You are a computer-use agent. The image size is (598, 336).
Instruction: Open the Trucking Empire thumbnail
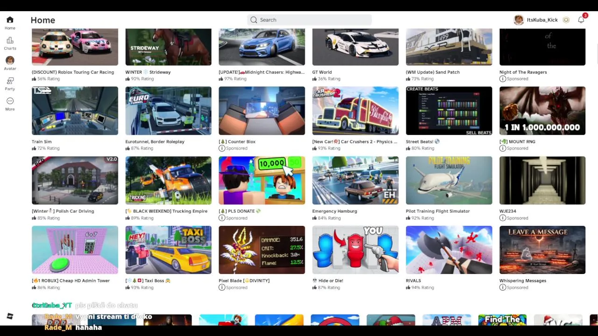click(168, 180)
